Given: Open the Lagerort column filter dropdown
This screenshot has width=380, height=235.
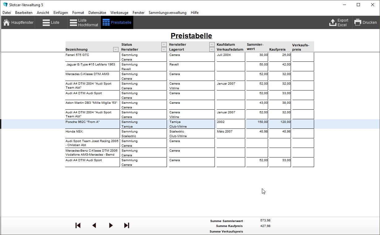Looking at the screenshot, I should click(212, 49).
